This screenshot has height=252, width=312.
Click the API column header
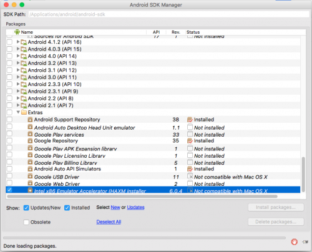tap(156, 32)
